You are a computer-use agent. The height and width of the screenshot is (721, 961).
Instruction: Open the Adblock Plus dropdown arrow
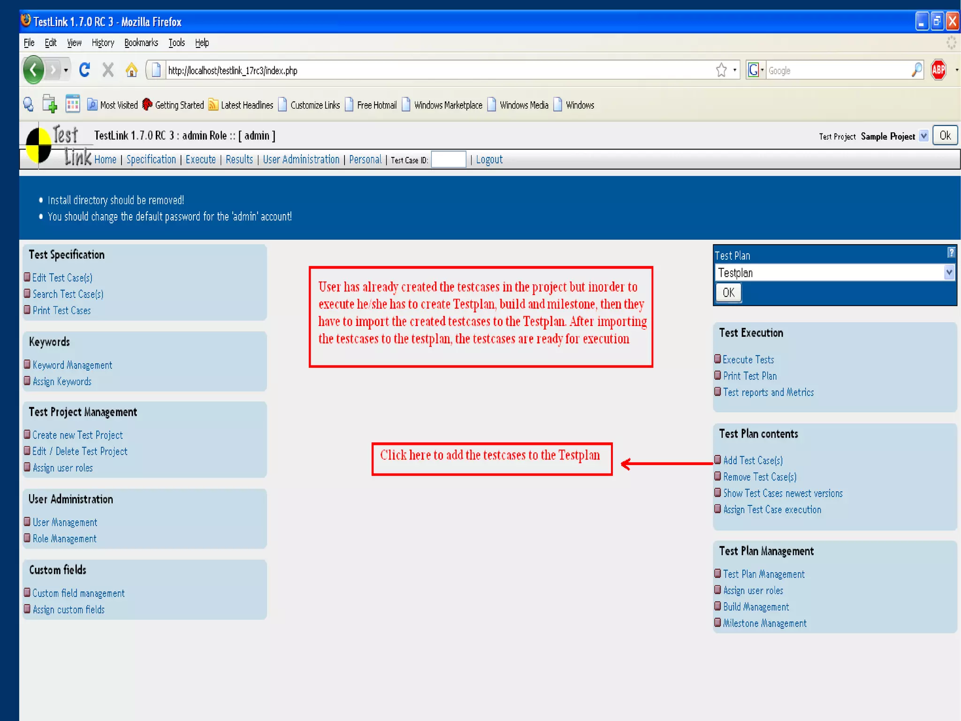coord(957,70)
